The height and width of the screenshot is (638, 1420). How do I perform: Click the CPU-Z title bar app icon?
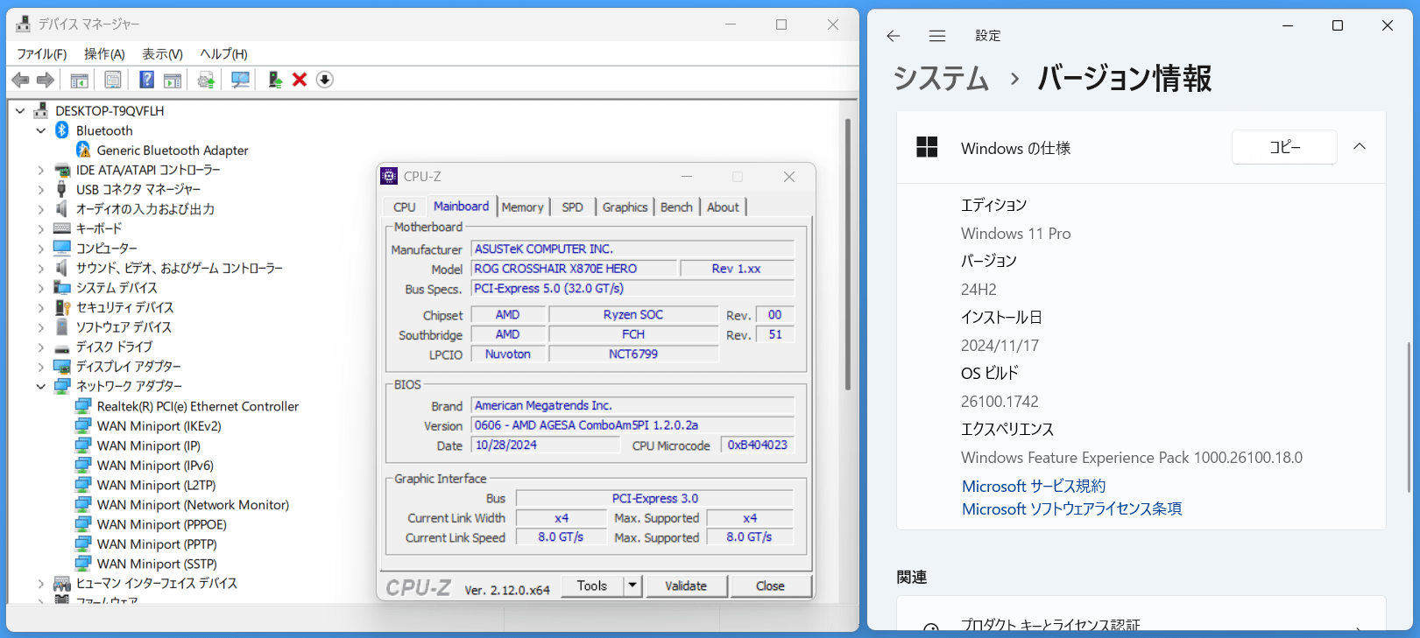tap(389, 177)
